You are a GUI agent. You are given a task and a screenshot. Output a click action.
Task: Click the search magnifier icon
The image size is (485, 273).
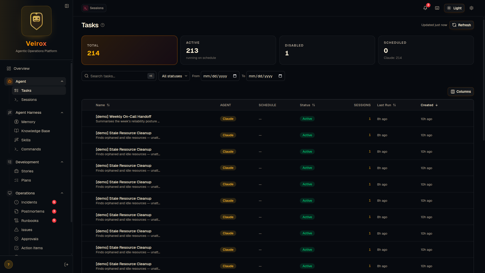pyautogui.click(x=86, y=76)
